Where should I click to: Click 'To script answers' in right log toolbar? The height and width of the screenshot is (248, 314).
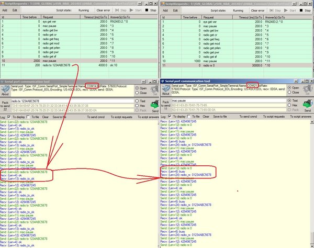tap(301, 116)
